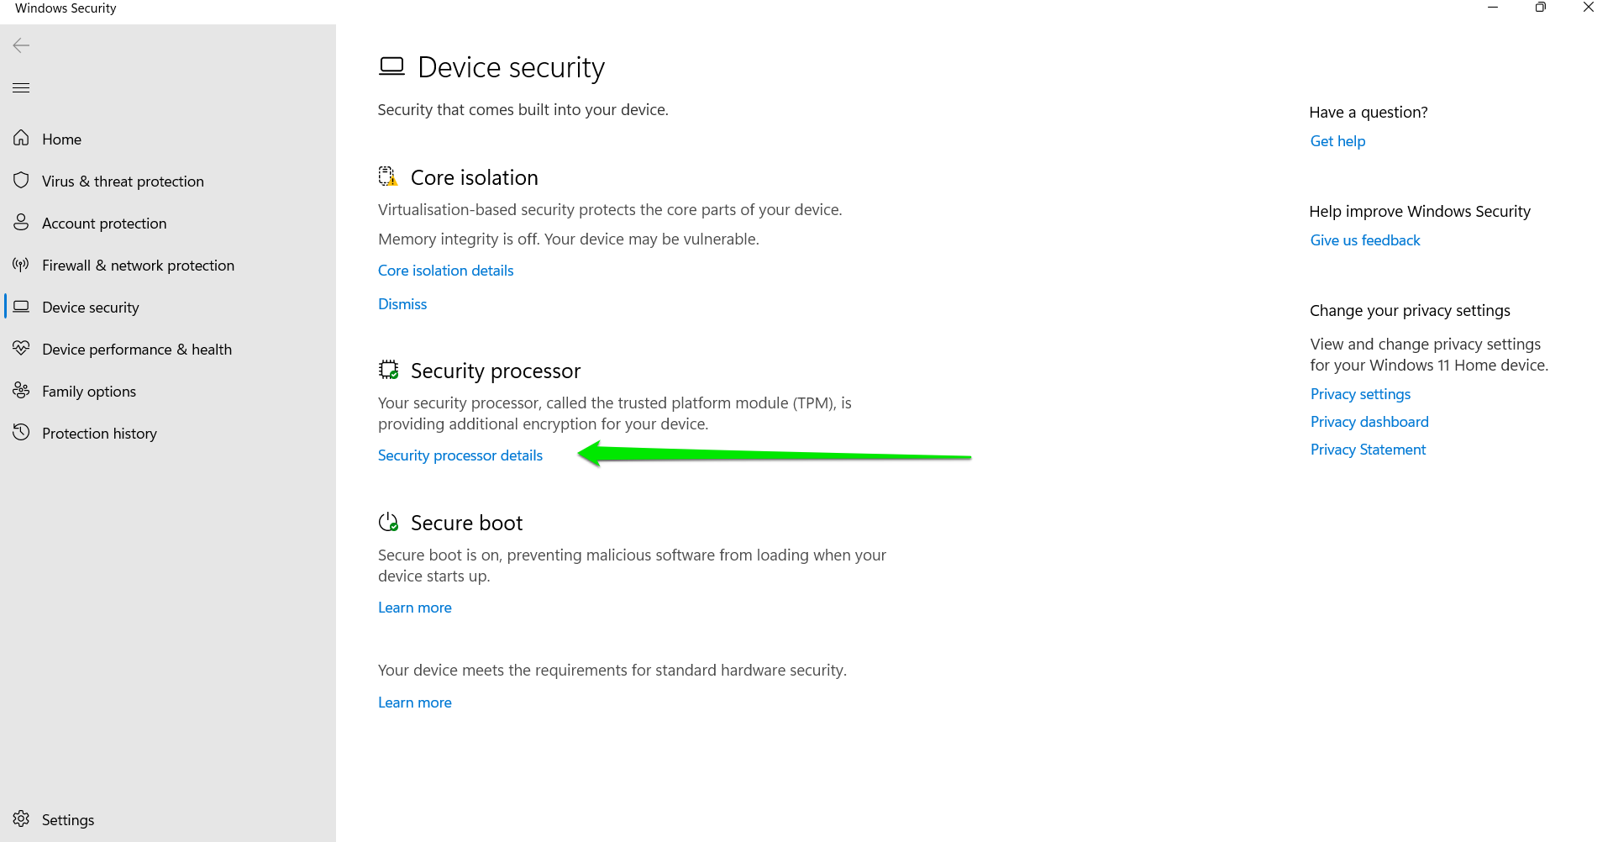The height and width of the screenshot is (842, 1613).
Task: Click the Virus & threat protection shield icon
Action: [21, 180]
